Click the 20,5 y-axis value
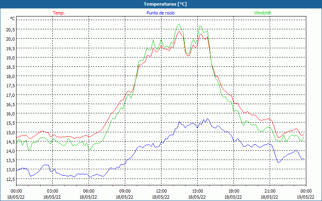This screenshot has width=322, height=201. point(10,30)
